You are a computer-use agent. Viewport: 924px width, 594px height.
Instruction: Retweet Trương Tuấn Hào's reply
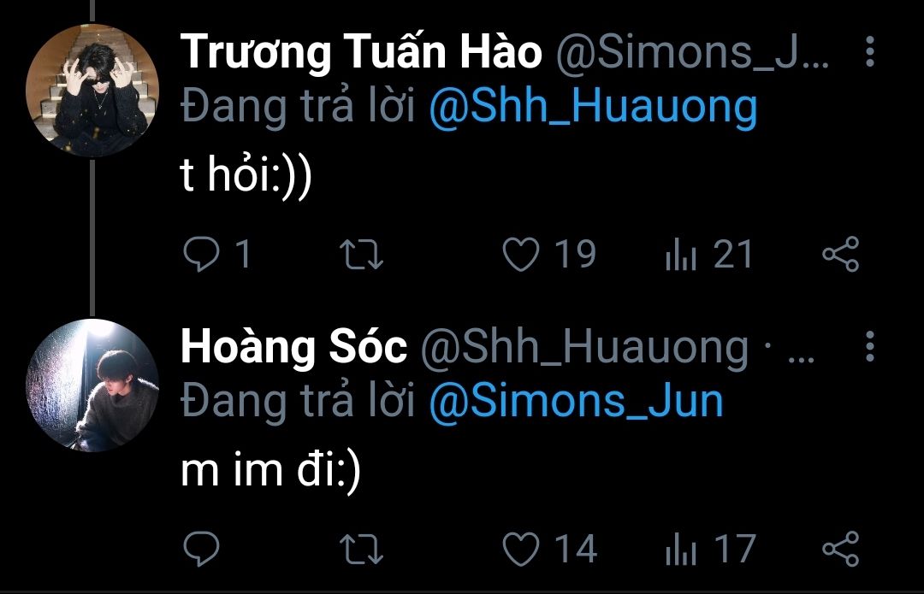[x=362, y=255]
